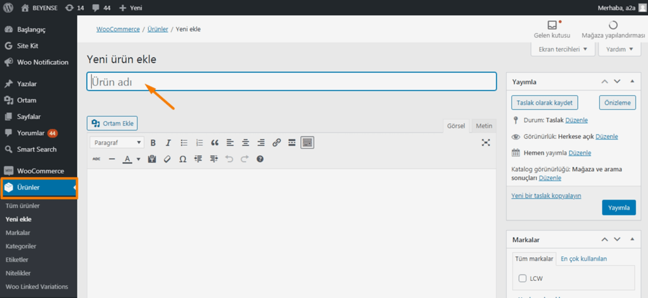Toggle the toolbar keyboard icon
This screenshot has height=298, width=648.
[307, 143]
